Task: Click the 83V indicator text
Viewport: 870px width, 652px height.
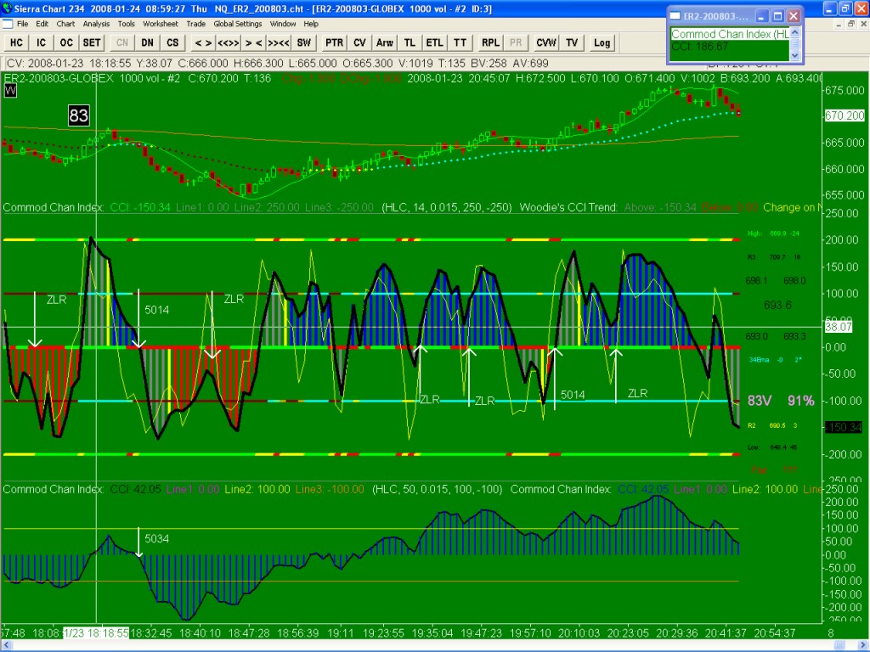Action: pyautogui.click(x=759, y=401)
